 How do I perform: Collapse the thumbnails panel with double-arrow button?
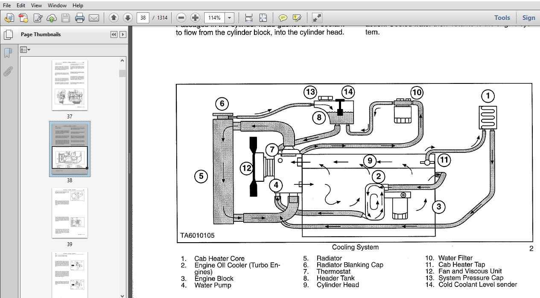[114, 34]
